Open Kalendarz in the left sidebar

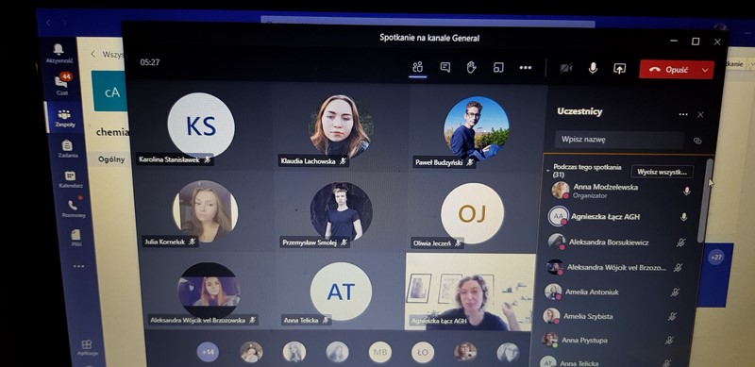70,179
